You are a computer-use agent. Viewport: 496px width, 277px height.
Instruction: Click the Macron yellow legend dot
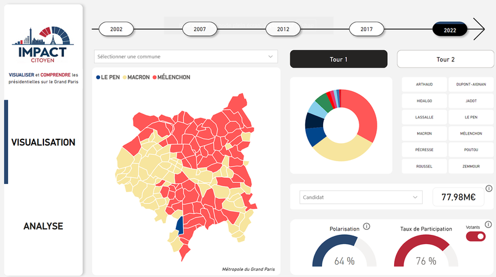[x=125, y=77]
